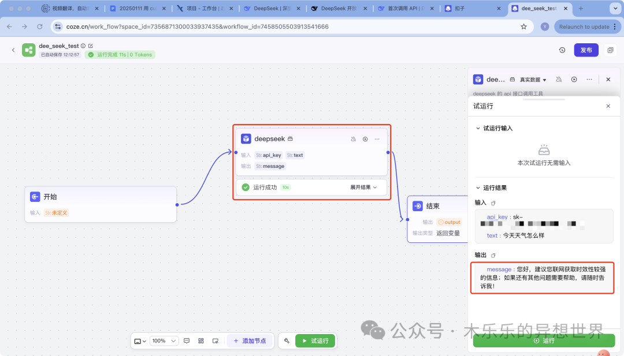Expand results via 展开结果 on deepseek node

point(363,187)
